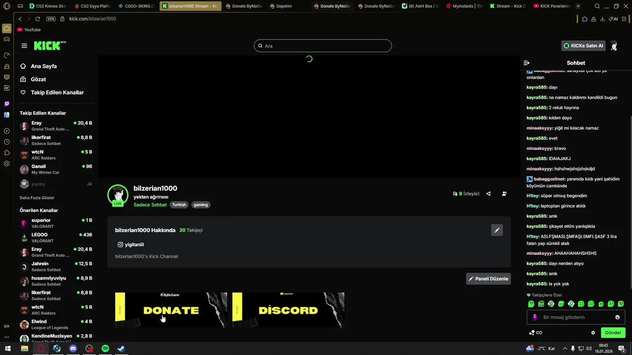
Task: Open superior VALORANT recommended channel
Action: tap(56, 223)
